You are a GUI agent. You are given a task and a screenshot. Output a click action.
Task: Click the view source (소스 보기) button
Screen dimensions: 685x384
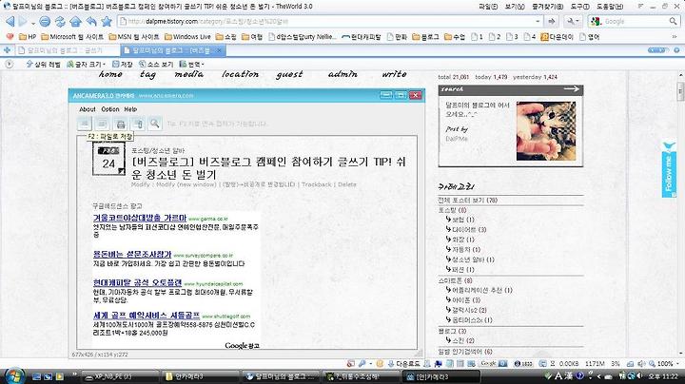coord(156,64)
